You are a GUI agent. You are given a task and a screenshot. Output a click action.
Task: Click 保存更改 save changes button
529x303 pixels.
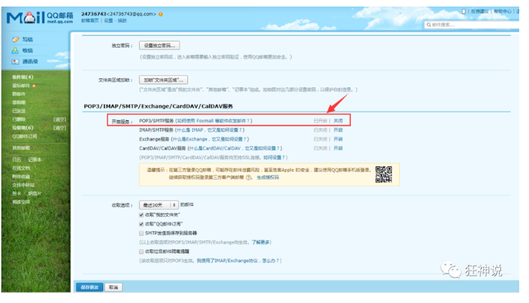click(x=89, y=287)
